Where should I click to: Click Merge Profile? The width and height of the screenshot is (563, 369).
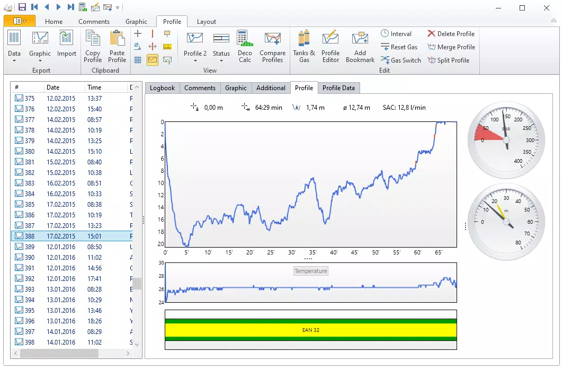tap(451, 47)
